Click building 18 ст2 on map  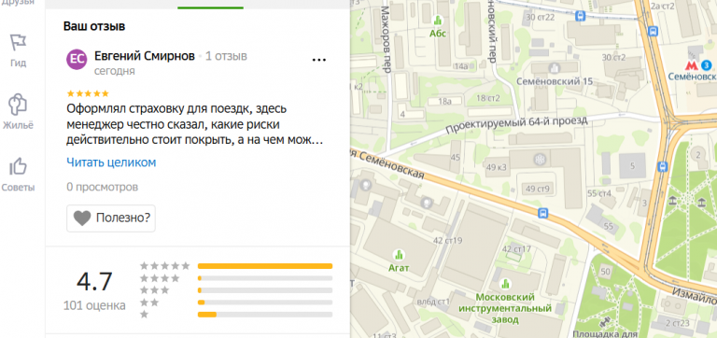488,97
